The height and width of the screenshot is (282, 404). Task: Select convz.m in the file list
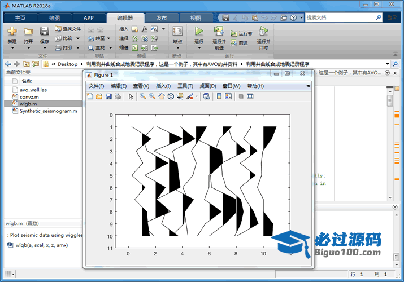coord(29,97)
